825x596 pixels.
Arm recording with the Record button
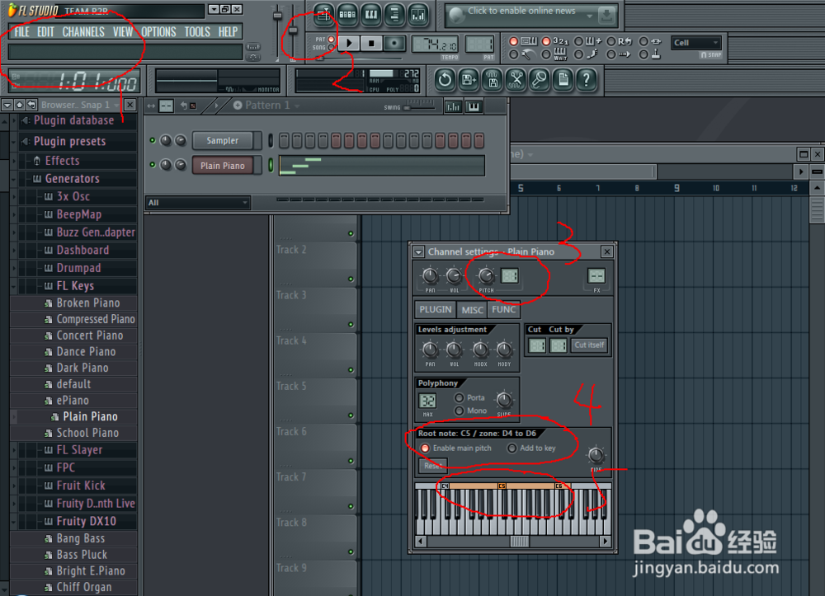coord(394,43)
